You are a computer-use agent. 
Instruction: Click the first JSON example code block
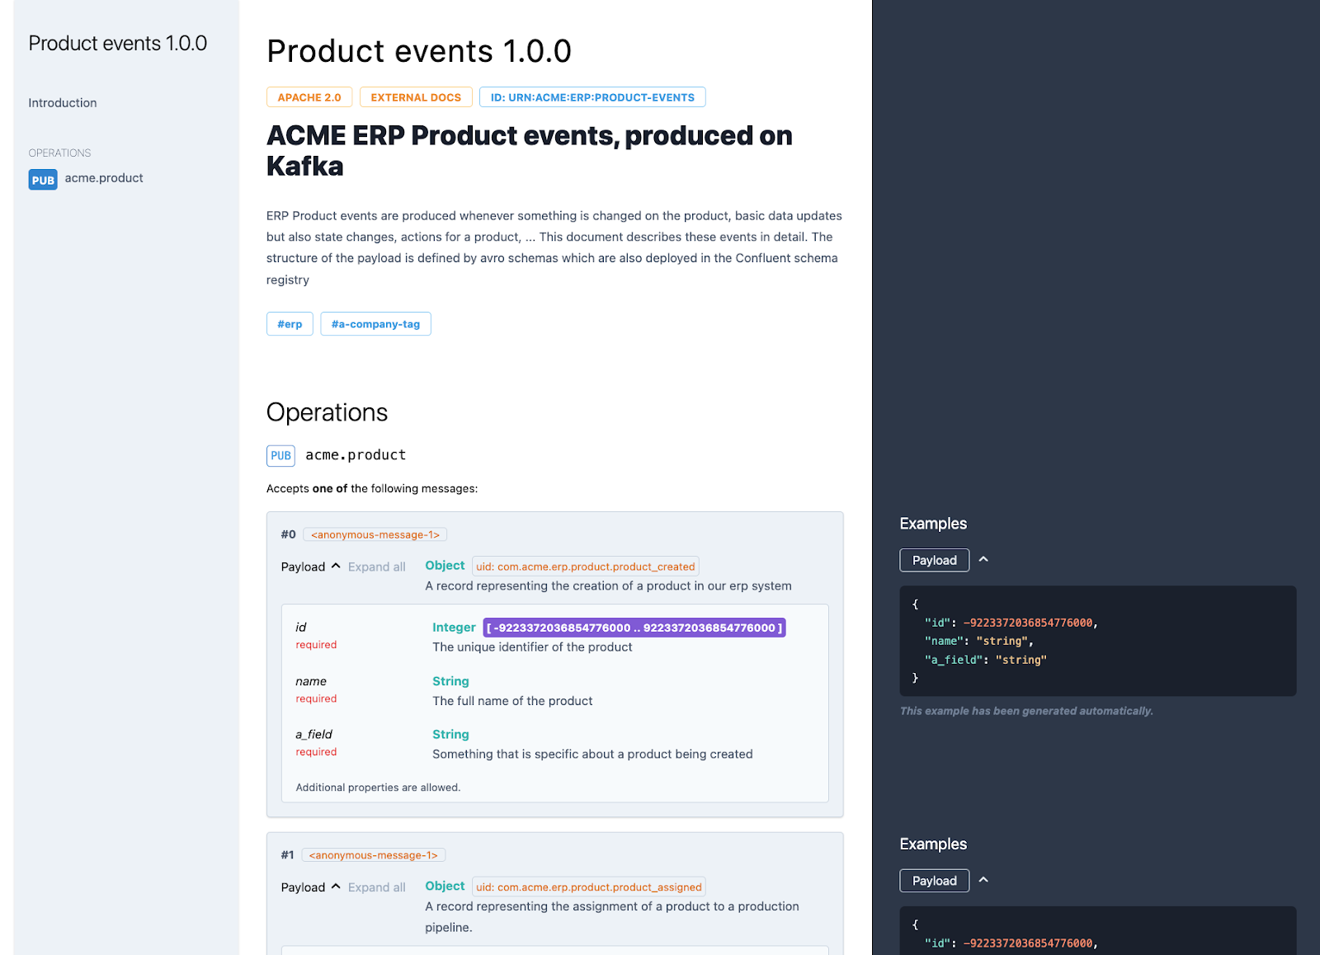coord(1098,641)
